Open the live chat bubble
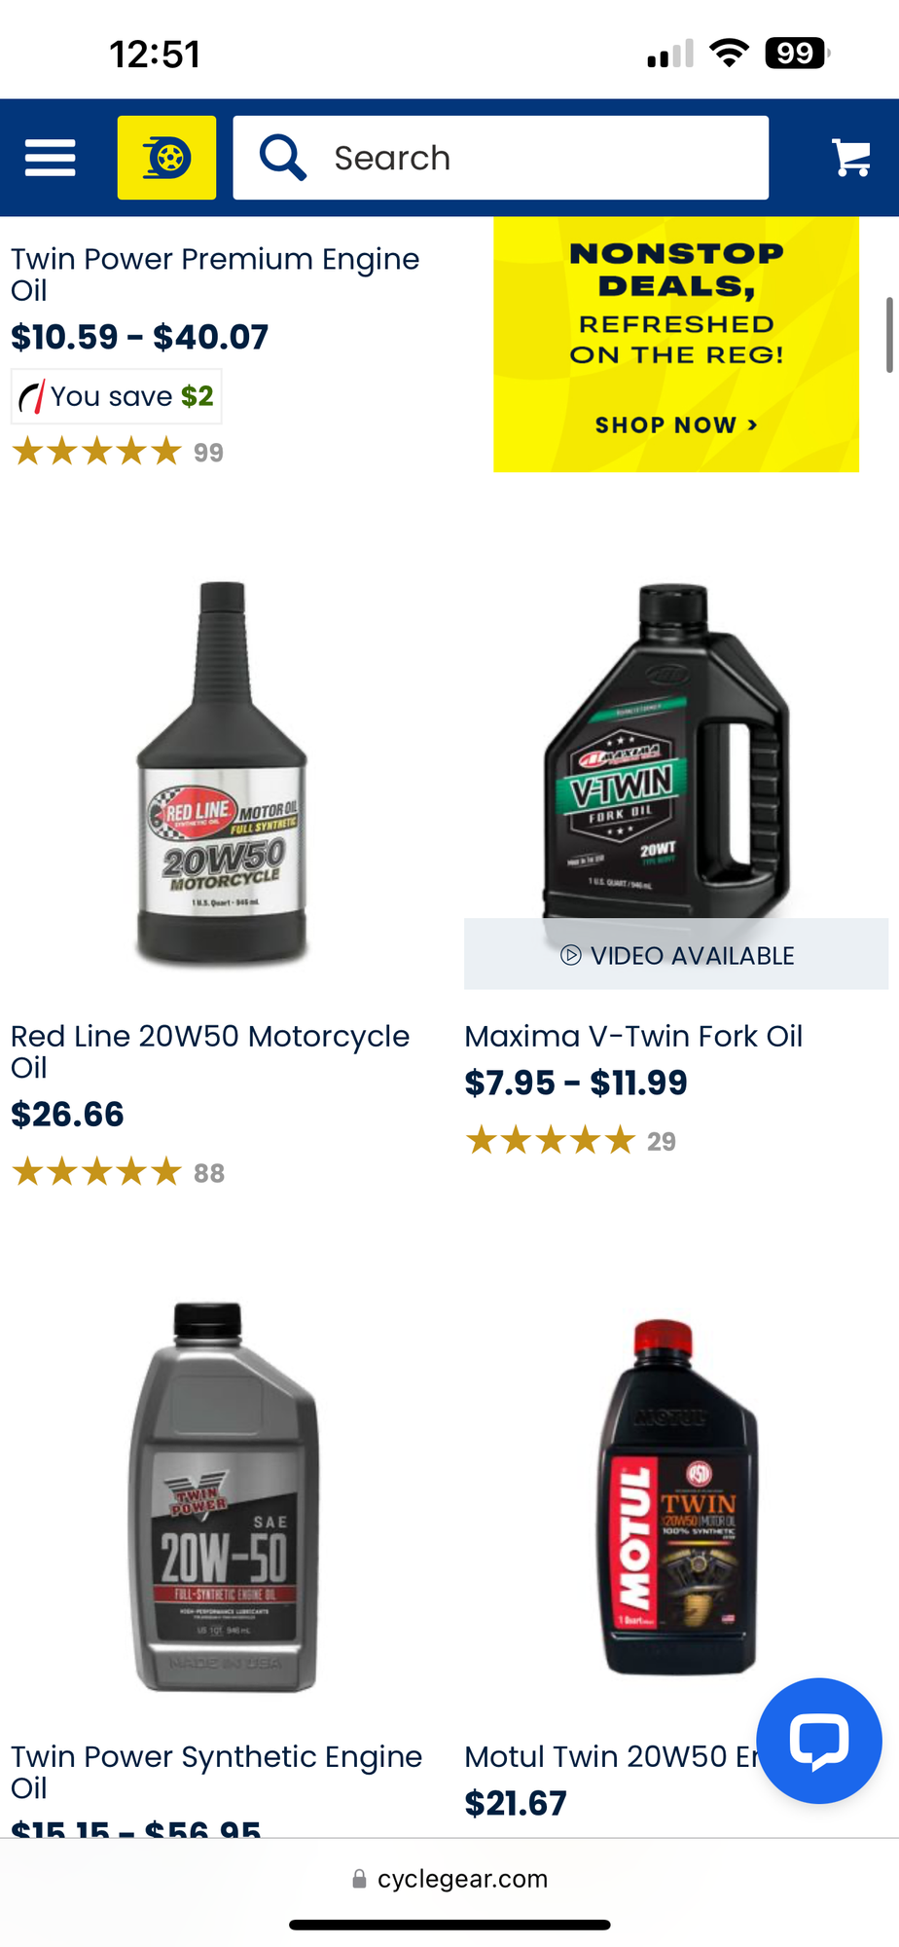This screenshot has width=899, height=1947. click(x=819, y=1741)
